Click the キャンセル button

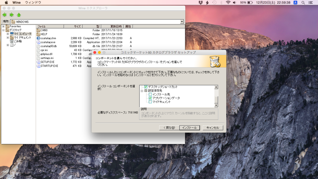[213, 128]
